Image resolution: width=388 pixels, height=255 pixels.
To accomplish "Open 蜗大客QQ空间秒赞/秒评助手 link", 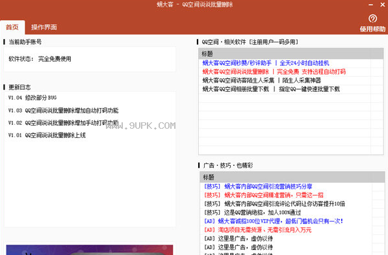I will 266,63.
